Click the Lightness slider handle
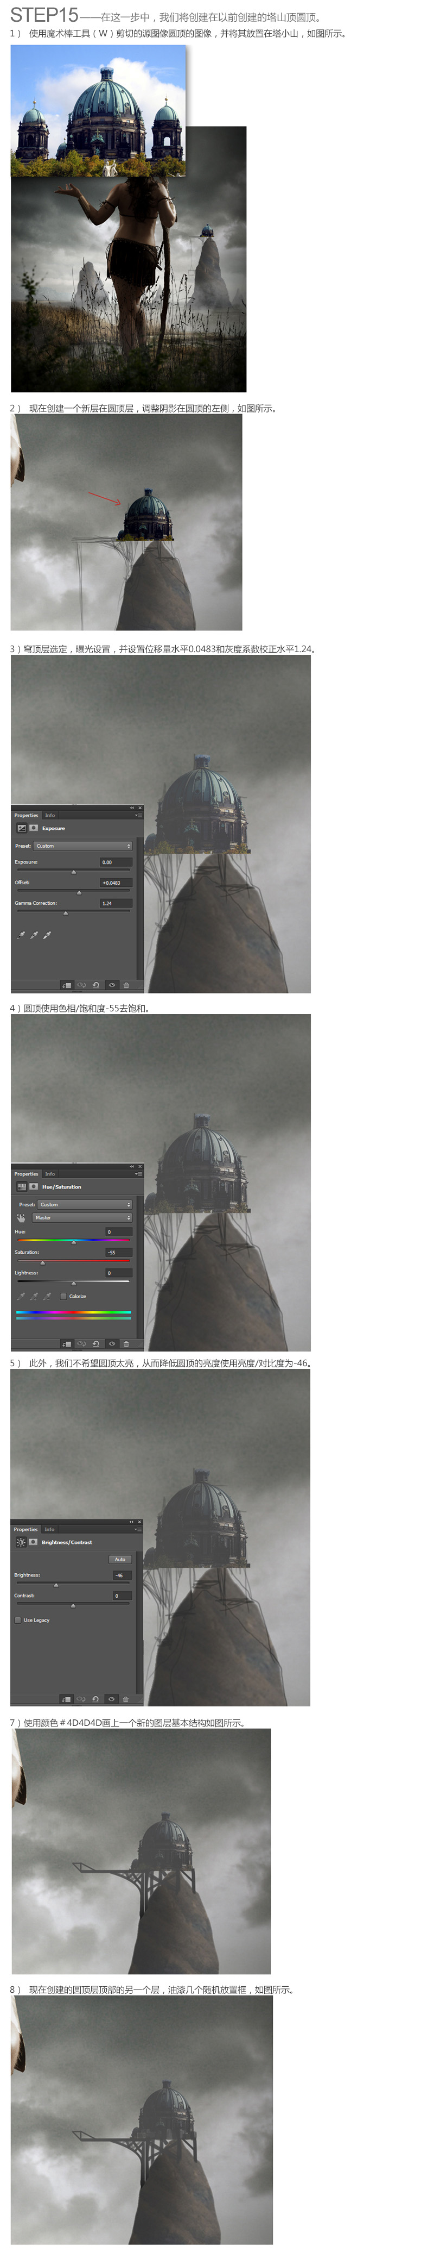The height and width of the screenshot is (2252, 434). tap(73, 1284)
